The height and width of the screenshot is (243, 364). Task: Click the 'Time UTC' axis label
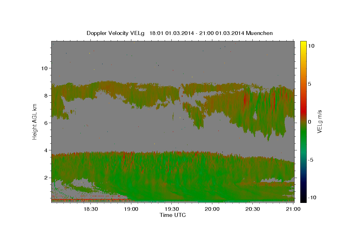tap(173, 215)
